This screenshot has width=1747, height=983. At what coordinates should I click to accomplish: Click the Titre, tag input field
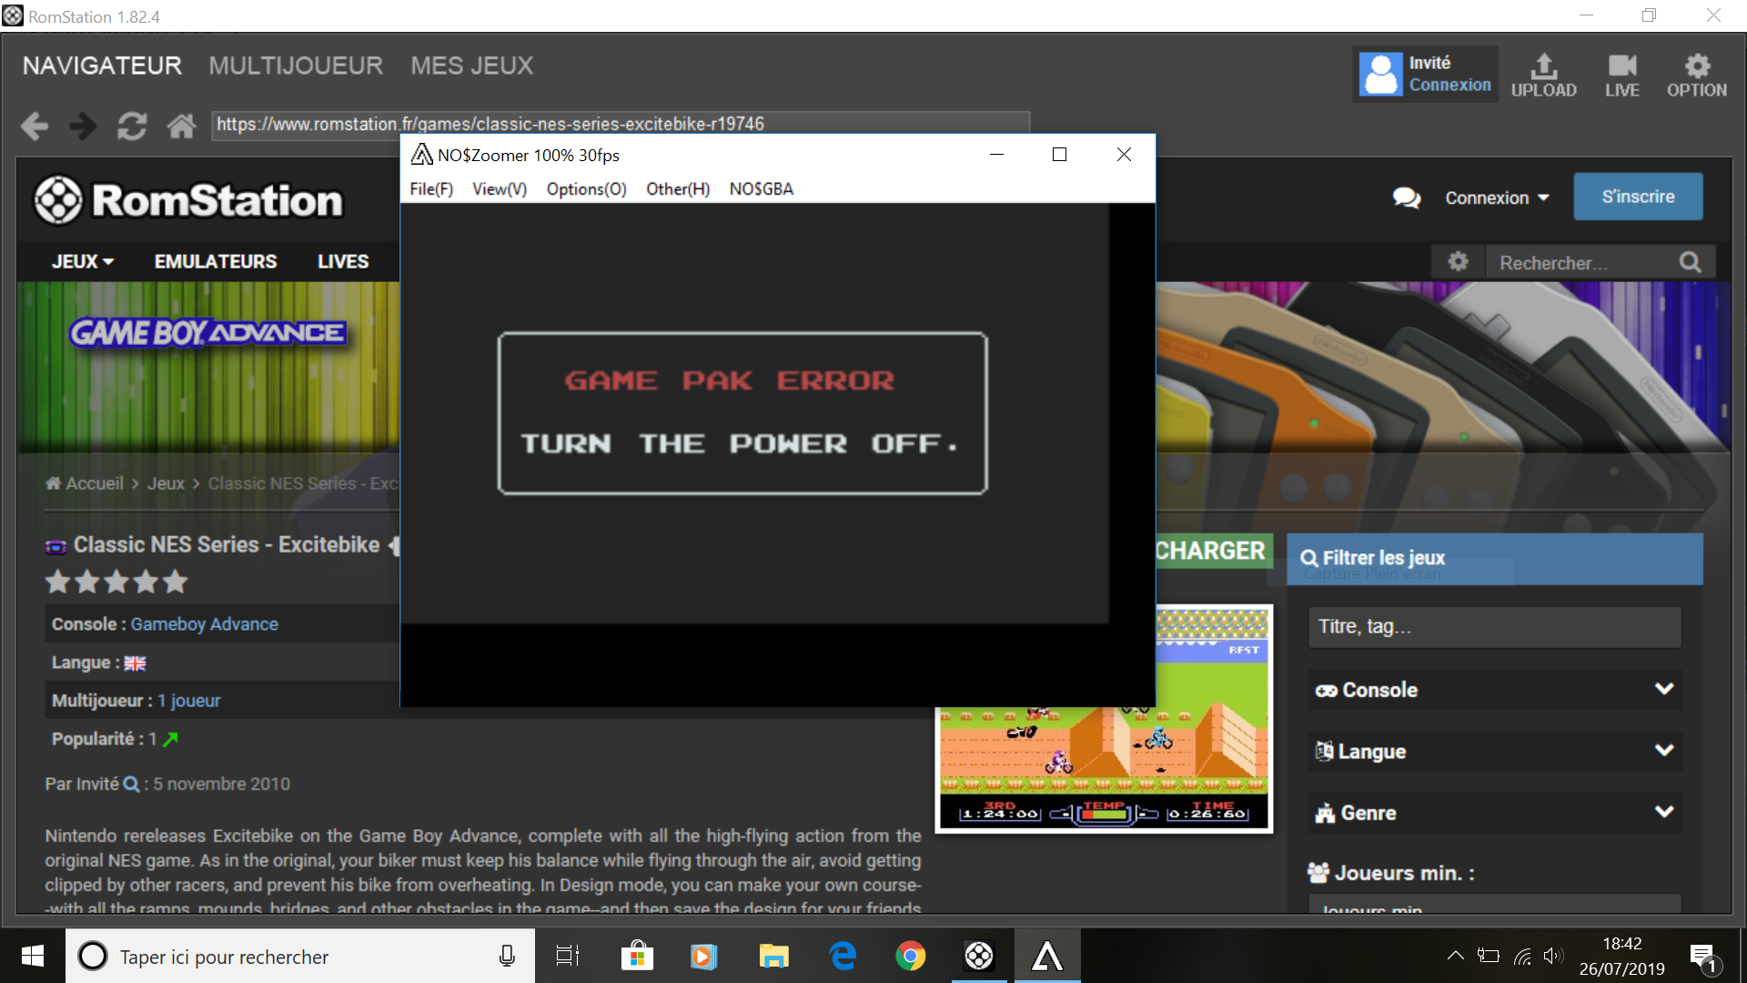pyautogui.click(x=1494, y=626)
